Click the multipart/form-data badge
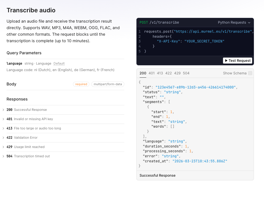Screen dimensions: 264x197 click(x=108, y=84)
